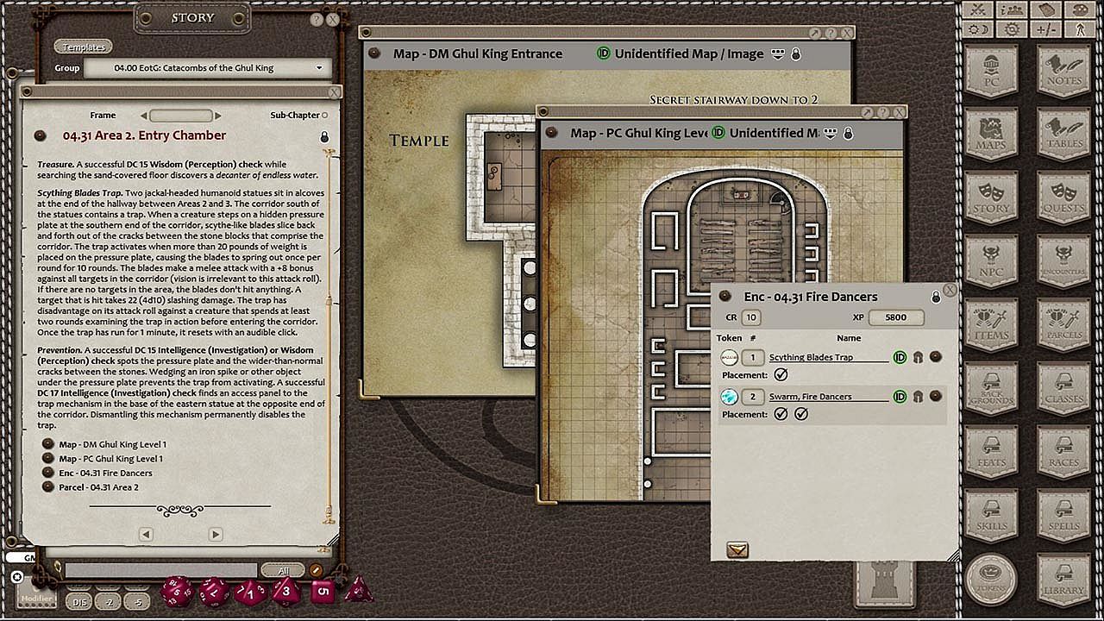The image size is (1104, 621).
Task: Click the DIS modifier button
Action: (x=79, y=601)
